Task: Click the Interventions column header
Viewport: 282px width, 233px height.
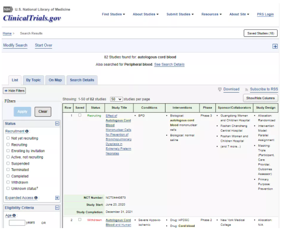Action: pos(182,108)
